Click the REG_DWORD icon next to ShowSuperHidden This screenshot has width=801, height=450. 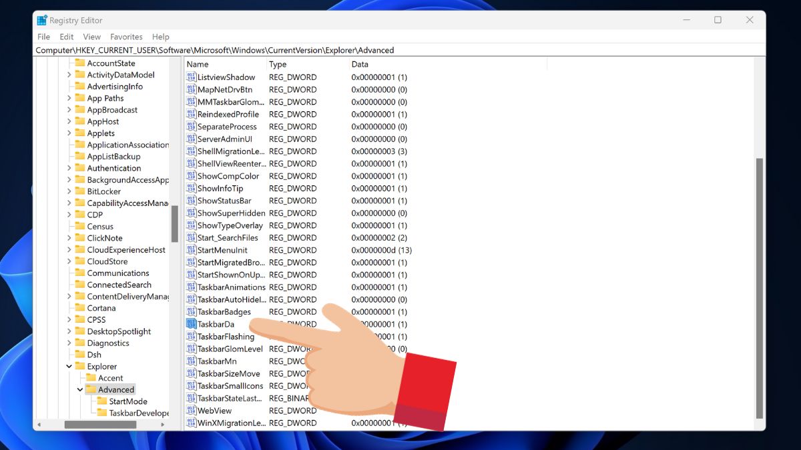coord(192,213)
